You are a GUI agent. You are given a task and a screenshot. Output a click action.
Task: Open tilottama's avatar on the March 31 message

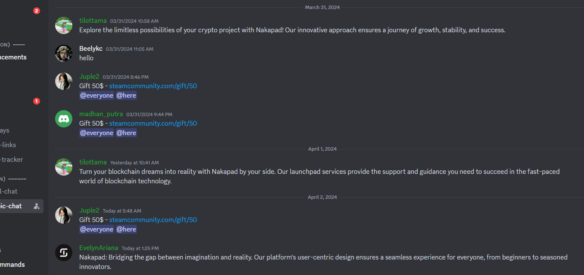click(64, 25)
